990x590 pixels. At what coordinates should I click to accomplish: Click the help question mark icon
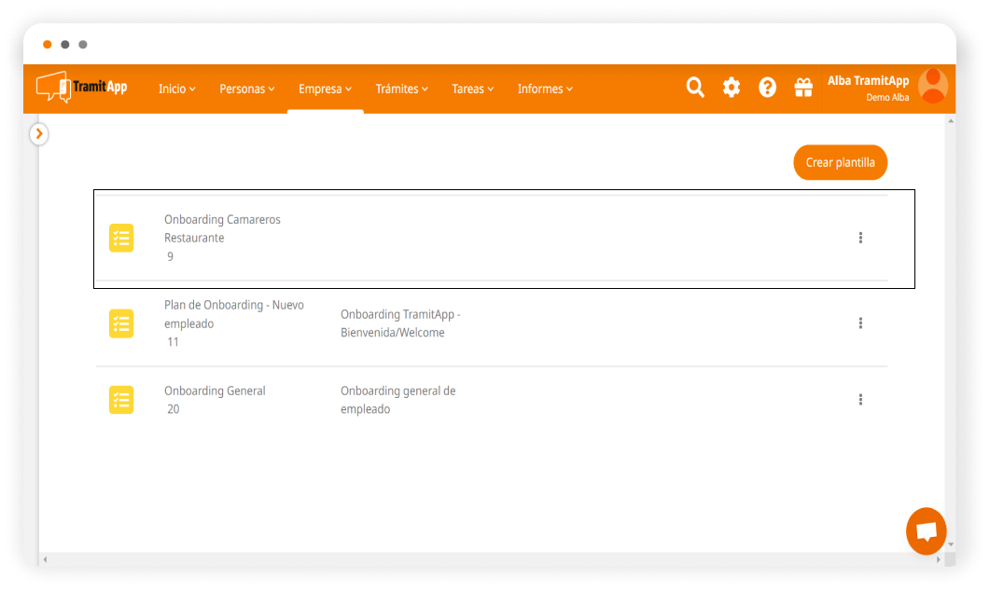click(767, 88)
